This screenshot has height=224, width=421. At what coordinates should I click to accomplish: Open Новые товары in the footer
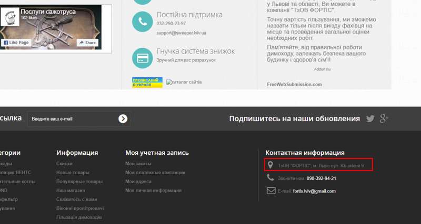[72, 173]
